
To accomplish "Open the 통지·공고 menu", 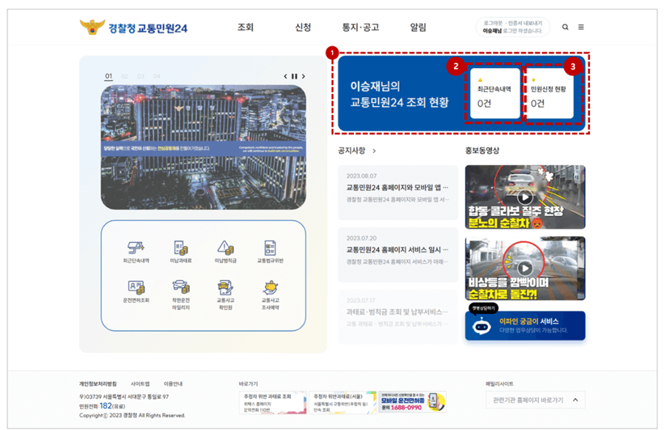I will pyautogui.click(x=361, y=27).
